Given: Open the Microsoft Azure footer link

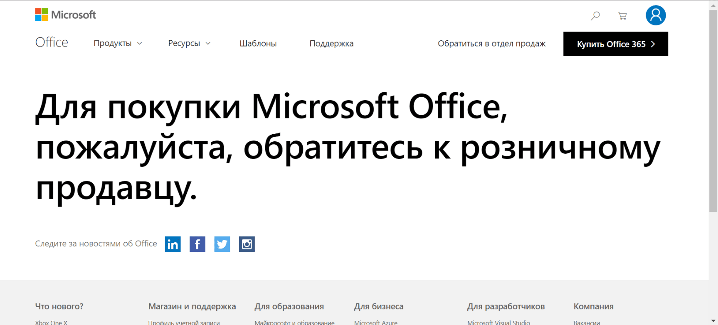Looking at the screenshot, I should (376, 322).
